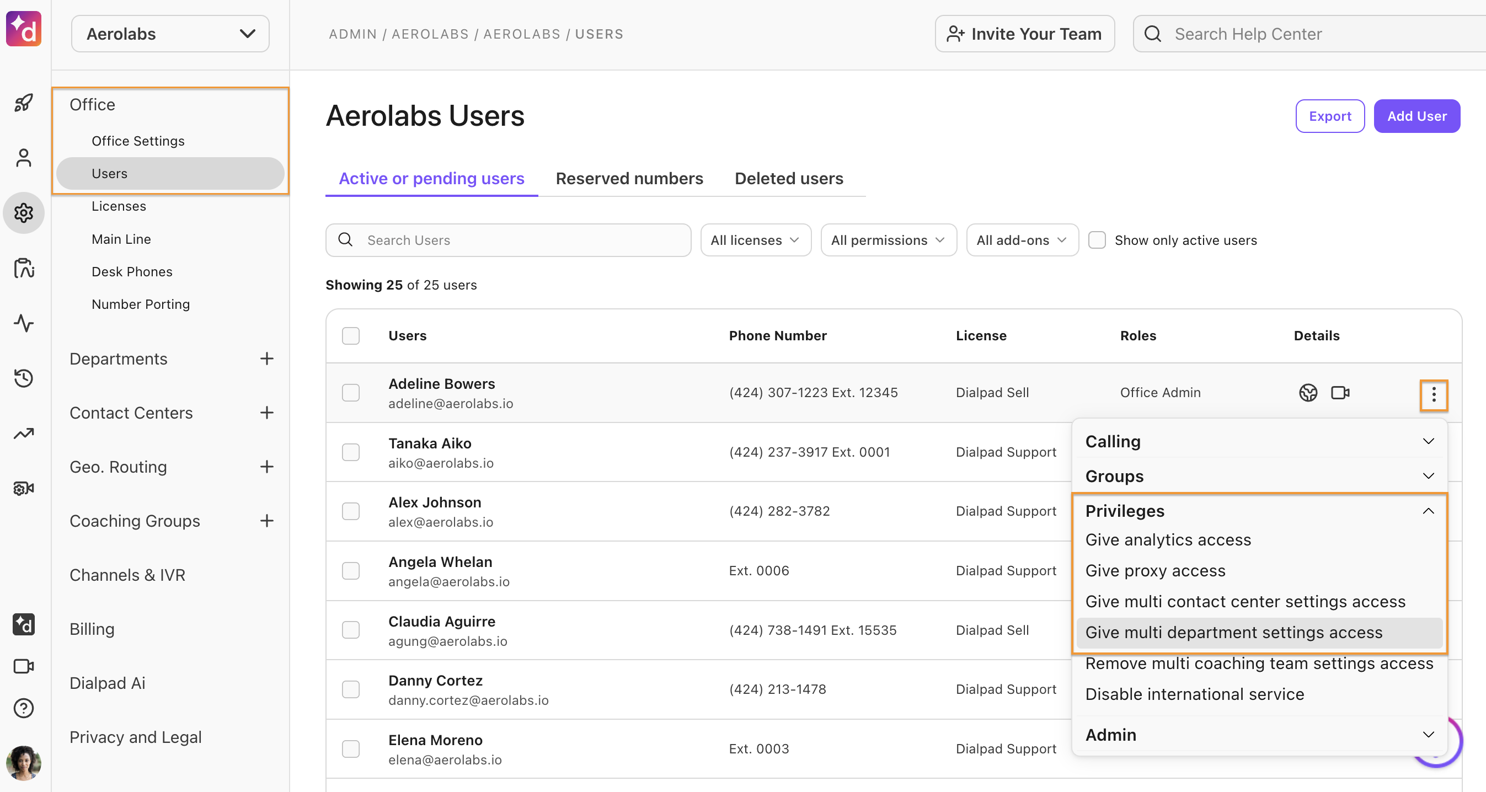Screen dimensions: 1486x792
Task: Expand the Admin section in menu
Action: tap(1259, 734)
